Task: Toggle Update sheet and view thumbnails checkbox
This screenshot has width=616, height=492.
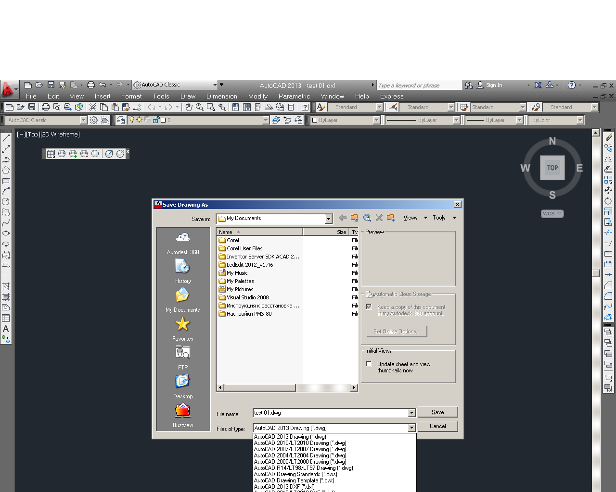Action: 369,364
